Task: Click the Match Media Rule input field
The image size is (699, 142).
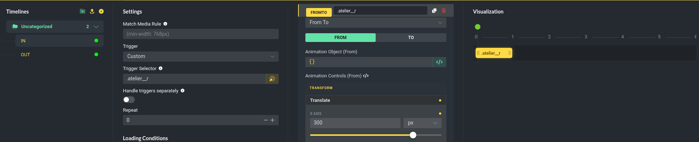Action: click(x=201, y=34)
